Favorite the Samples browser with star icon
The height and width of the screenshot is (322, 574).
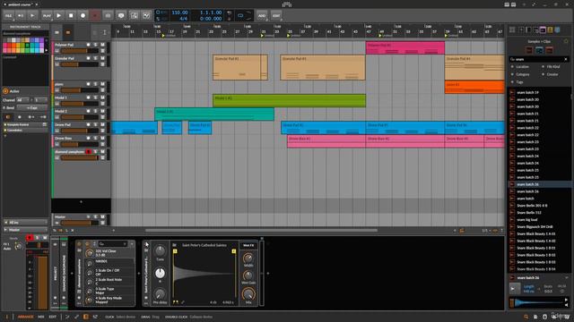tap(566, 41)
